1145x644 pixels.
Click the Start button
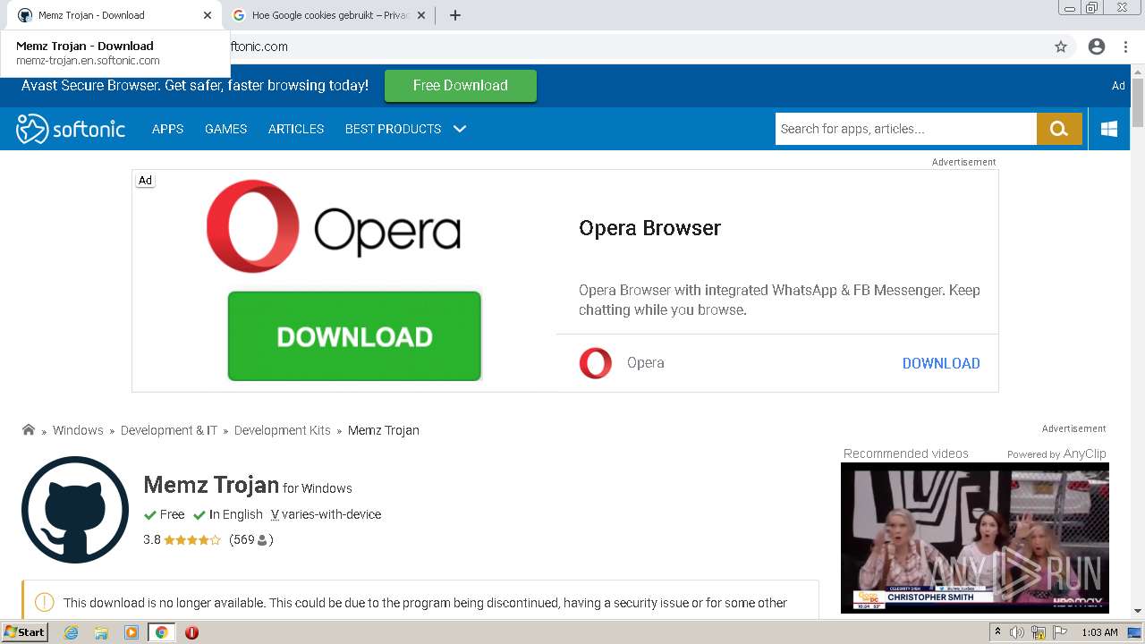(x=24, y=632)
